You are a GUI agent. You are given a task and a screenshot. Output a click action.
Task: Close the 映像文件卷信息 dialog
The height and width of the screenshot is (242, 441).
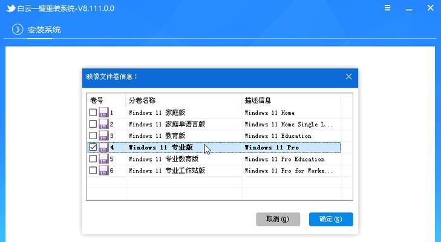point(349,77)
